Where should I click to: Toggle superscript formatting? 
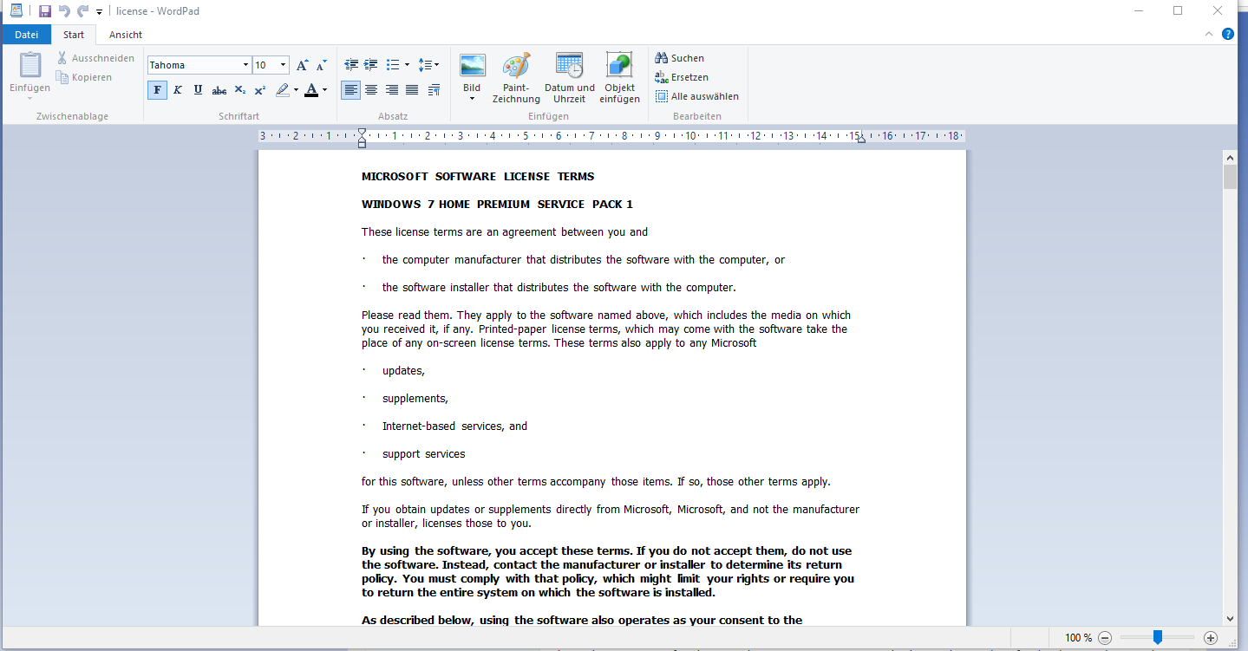260,90
